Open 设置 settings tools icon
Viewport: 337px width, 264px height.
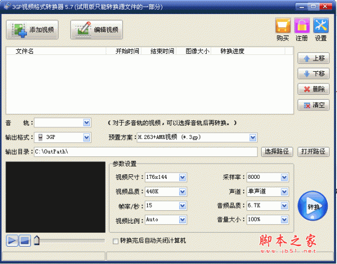[321, 30]
